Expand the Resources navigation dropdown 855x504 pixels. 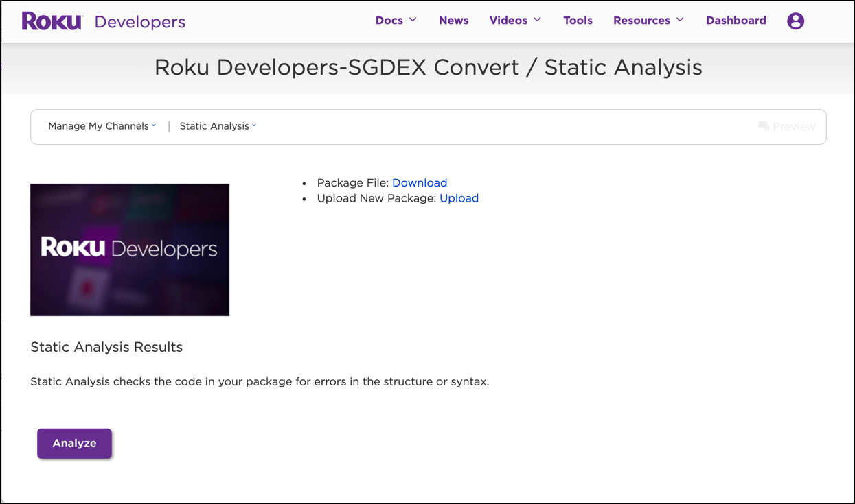(641, 20)
